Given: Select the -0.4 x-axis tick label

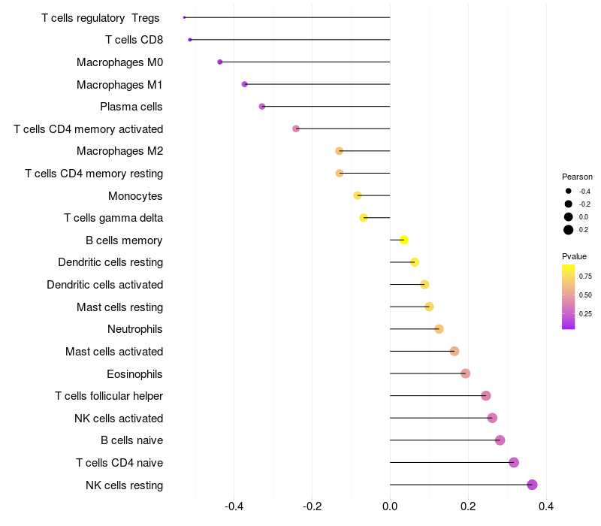Looking at the screenshot, I should 234,508.
